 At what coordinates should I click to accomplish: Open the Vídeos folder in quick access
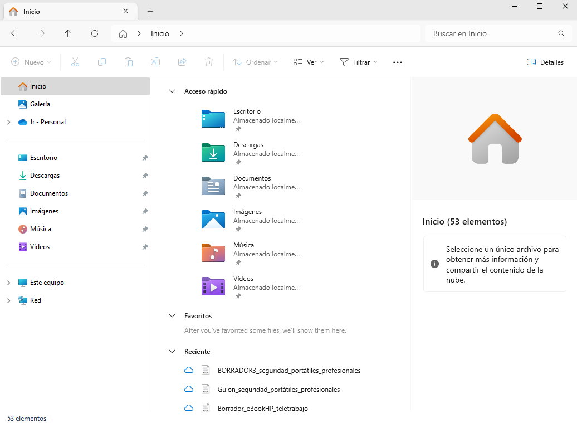[213, 286]
